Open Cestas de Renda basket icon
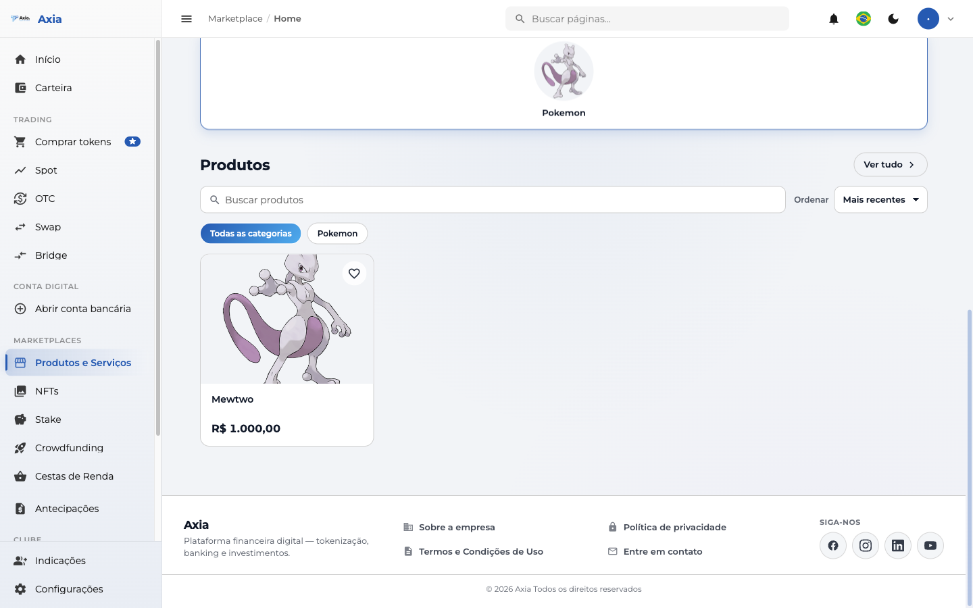The width and height of the screenshot is (973, 608). pyautogui.click(x=20, y=476)
